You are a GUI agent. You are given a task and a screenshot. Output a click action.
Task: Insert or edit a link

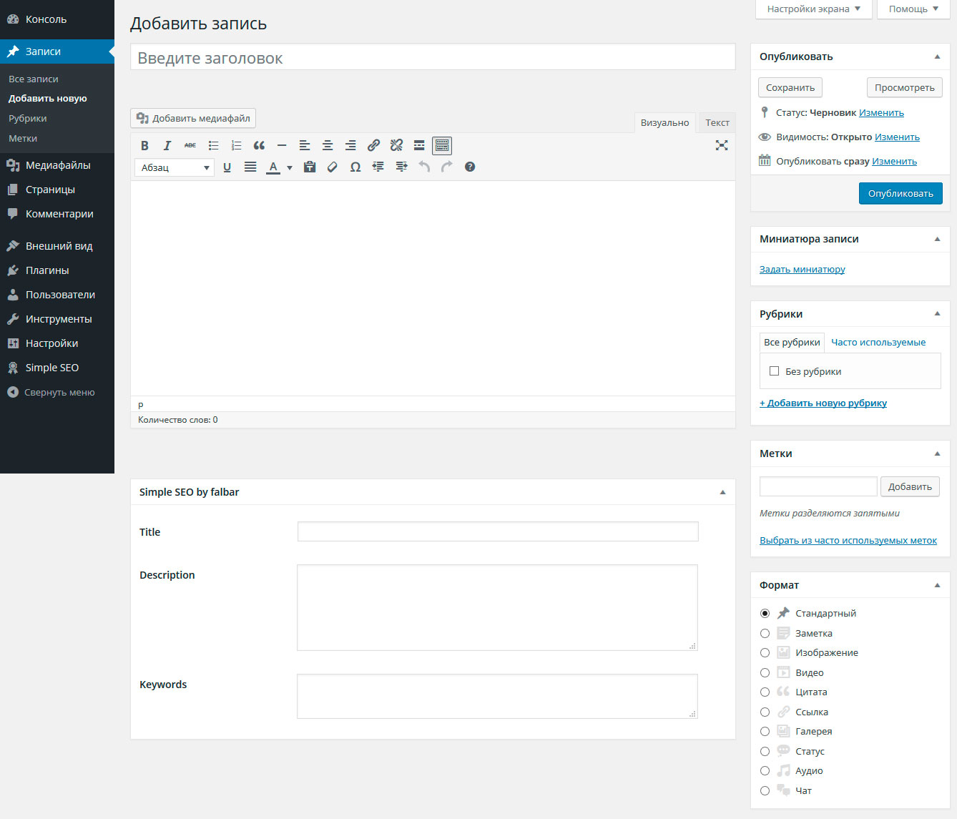(373, 145)
